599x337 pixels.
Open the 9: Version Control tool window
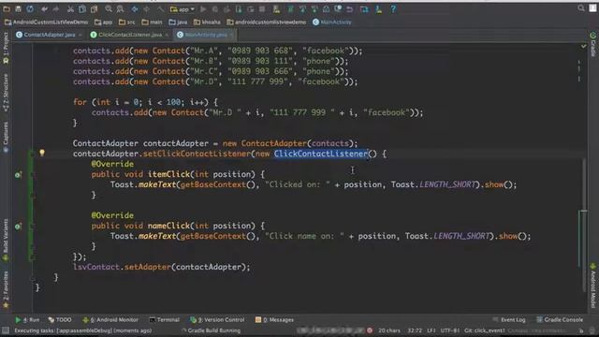(x=217, y=320)
